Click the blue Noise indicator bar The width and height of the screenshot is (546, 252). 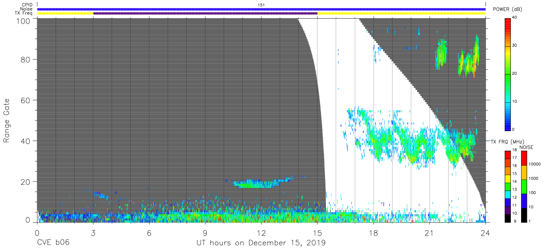261,9
